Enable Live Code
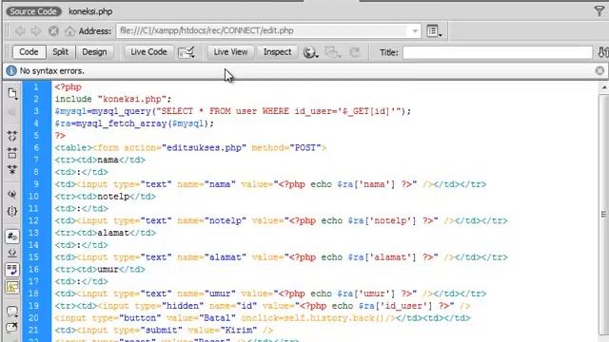The image size is (609, 342). [148, 52]
